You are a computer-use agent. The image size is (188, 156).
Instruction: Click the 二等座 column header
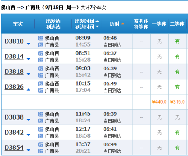point(177,24)
